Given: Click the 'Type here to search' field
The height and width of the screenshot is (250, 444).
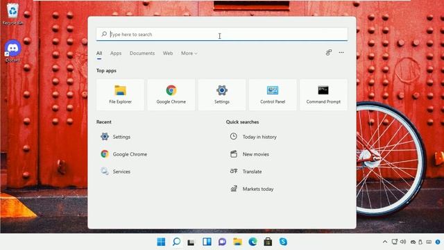Looking at the screenshot, I should [222, 34].
